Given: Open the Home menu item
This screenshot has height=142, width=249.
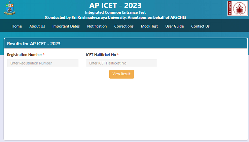Looking at the screenshot, I should [17, 26].
